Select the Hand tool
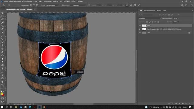The width and height of the screenshot is (194, 109). 2,81
